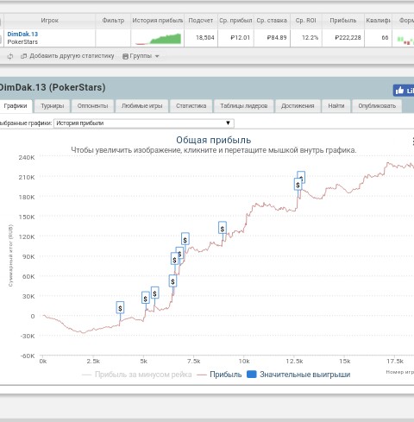Click the win marker near game 9k
The height and width of the screenshot is (422, 414).
(x=223, y=228)
